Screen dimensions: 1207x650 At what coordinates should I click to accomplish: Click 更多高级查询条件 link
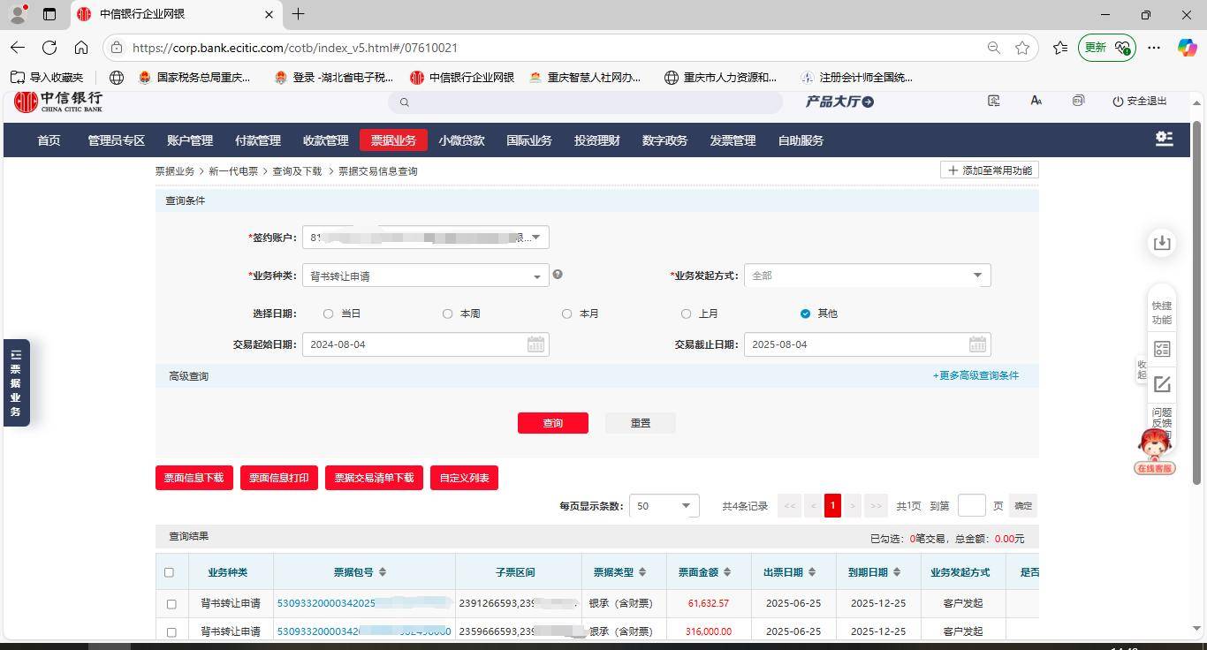click(x=975, y=375)
